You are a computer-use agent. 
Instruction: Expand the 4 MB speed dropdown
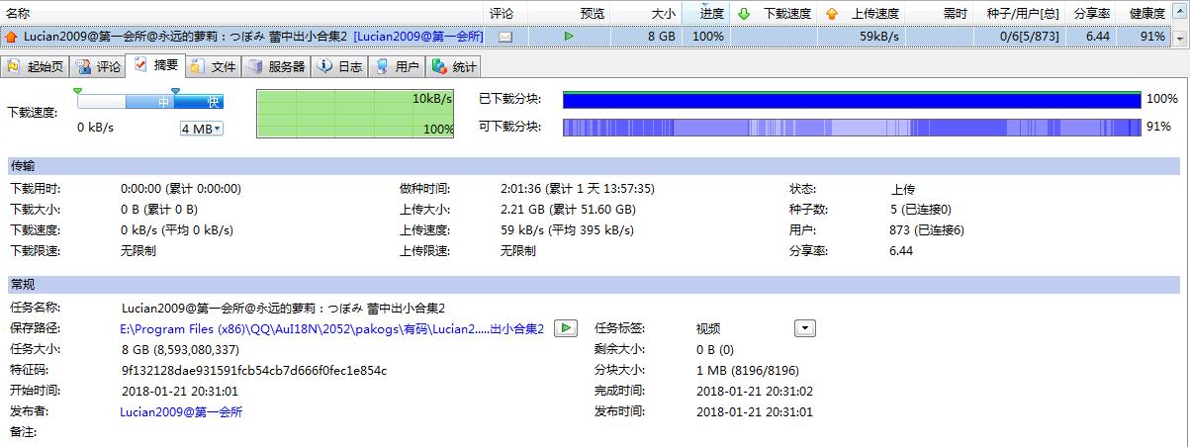pyautogui.click(x=202, y=129)
